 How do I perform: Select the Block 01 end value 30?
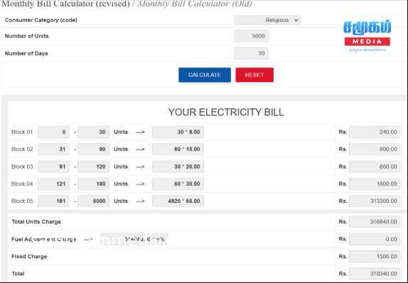tap(93, 132)
